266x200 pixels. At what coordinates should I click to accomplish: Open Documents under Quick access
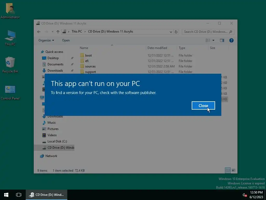click(x=53, y=64)
